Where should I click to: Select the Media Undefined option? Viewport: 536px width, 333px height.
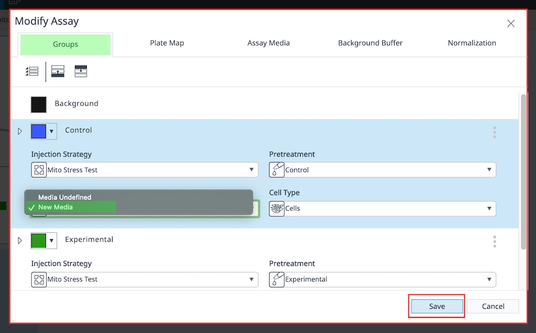pos(64,197)
